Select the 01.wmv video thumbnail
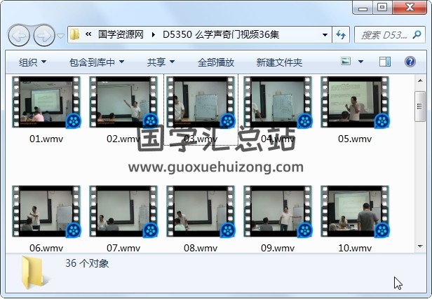This screenshot has width=432, height=299. (46, 102)
